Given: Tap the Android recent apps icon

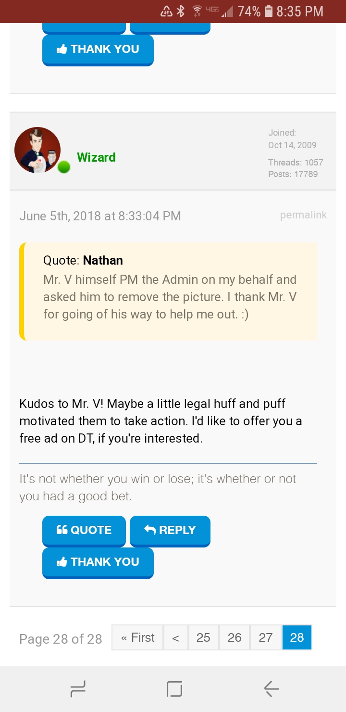Looking at the screenshot, I should click(x=78, y=689).
